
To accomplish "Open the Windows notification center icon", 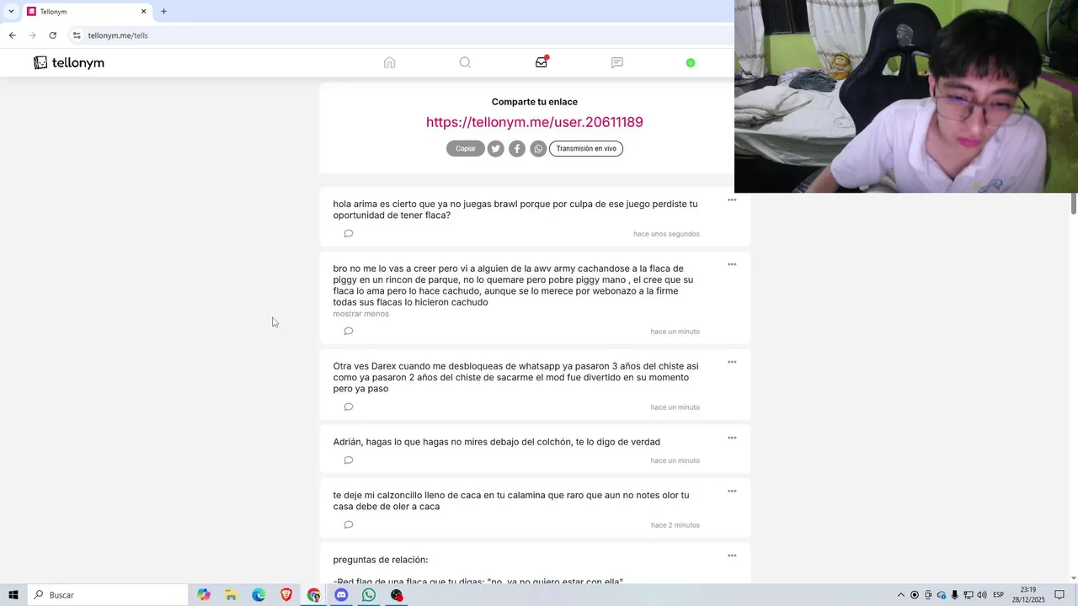I will tap(1060, 595).
